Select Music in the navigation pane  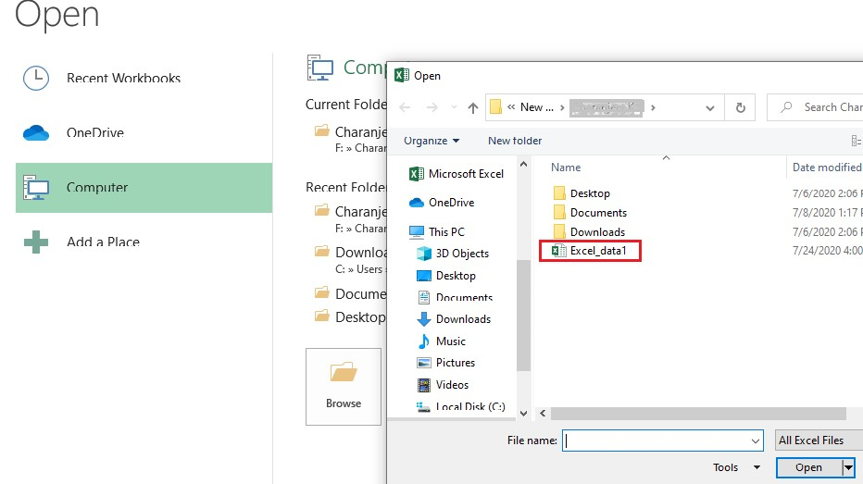tap(451, 341)
